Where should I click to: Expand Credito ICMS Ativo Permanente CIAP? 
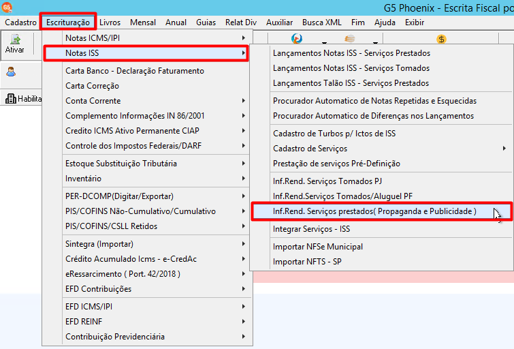pyautogui.click(x=146, y=131)
